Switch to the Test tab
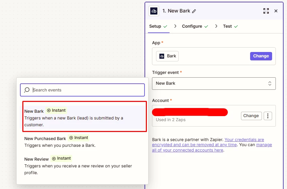Screen dimensions: 287x189 pos(230,26)
